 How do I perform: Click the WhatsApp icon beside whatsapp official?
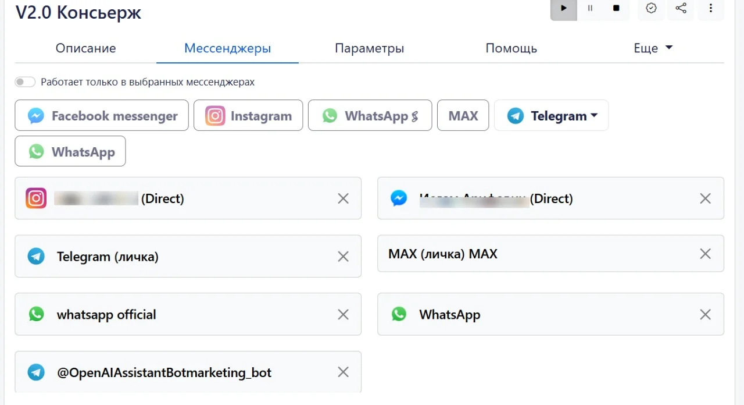36,314
